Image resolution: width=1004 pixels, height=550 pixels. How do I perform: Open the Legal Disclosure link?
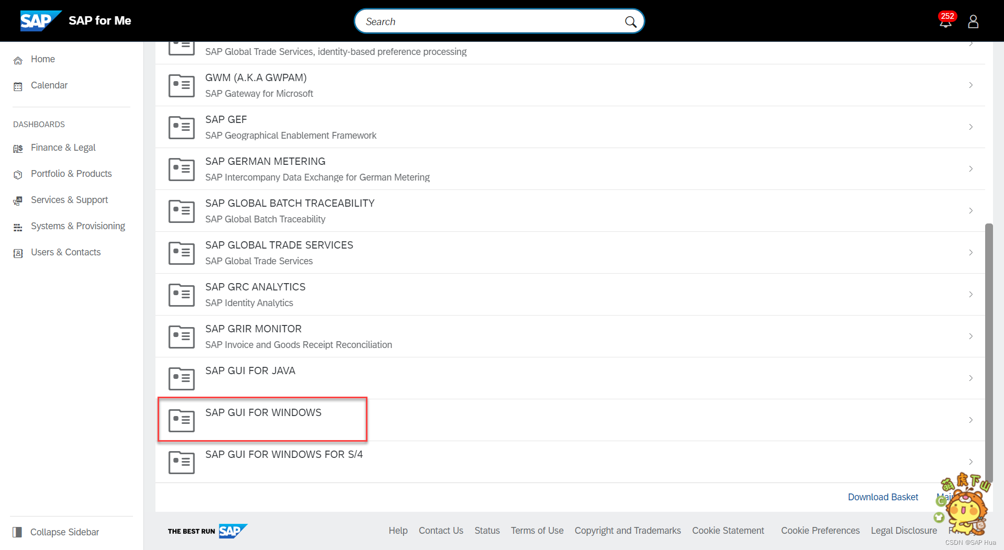coord(904,531)
